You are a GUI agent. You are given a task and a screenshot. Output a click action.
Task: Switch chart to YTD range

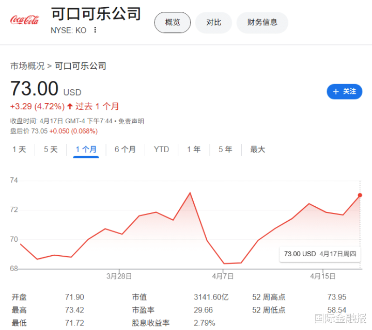[161, 150]
